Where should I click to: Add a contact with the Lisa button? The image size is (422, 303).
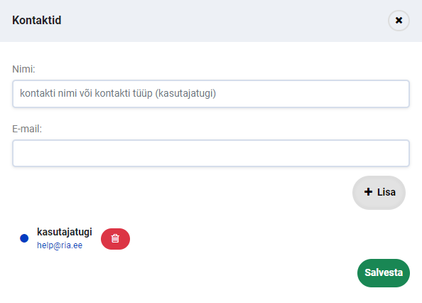pos(379,193)
